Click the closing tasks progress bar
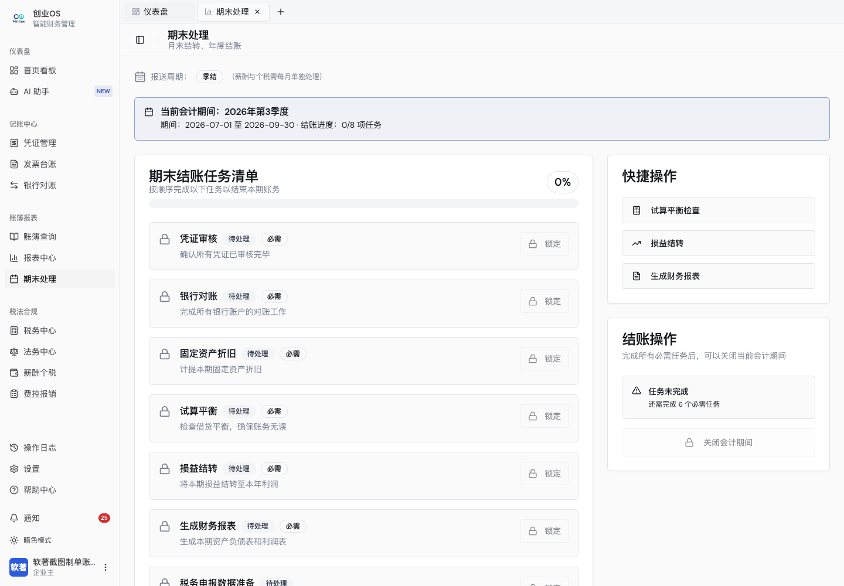Screen dimensions: 844x586 363,203
